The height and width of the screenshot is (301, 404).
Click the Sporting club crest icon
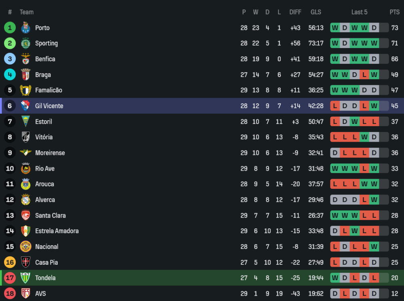[x=25, y=43]
